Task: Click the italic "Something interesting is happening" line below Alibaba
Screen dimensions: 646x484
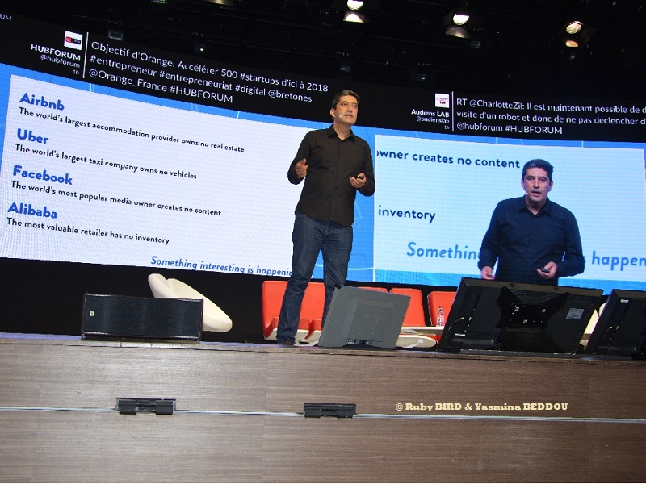Action: (x=221, y=266)
